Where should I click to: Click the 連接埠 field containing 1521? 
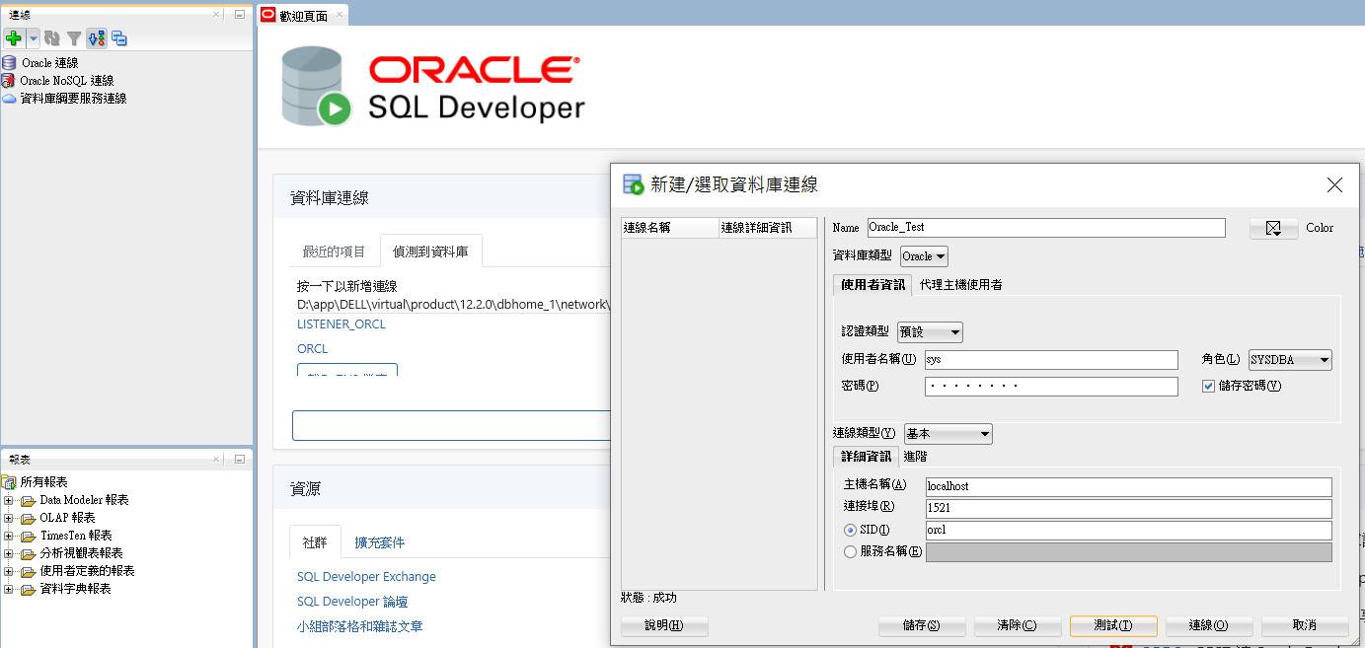tap(1128, 509)
